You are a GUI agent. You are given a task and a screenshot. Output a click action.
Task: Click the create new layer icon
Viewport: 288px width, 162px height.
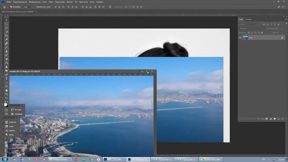pos(279,119)
